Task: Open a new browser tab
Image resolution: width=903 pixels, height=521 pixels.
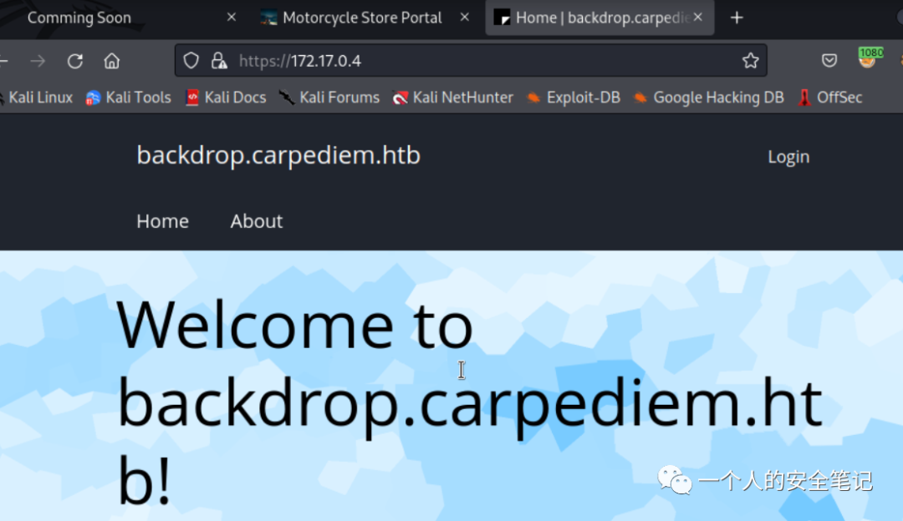Action: (737, 18)
